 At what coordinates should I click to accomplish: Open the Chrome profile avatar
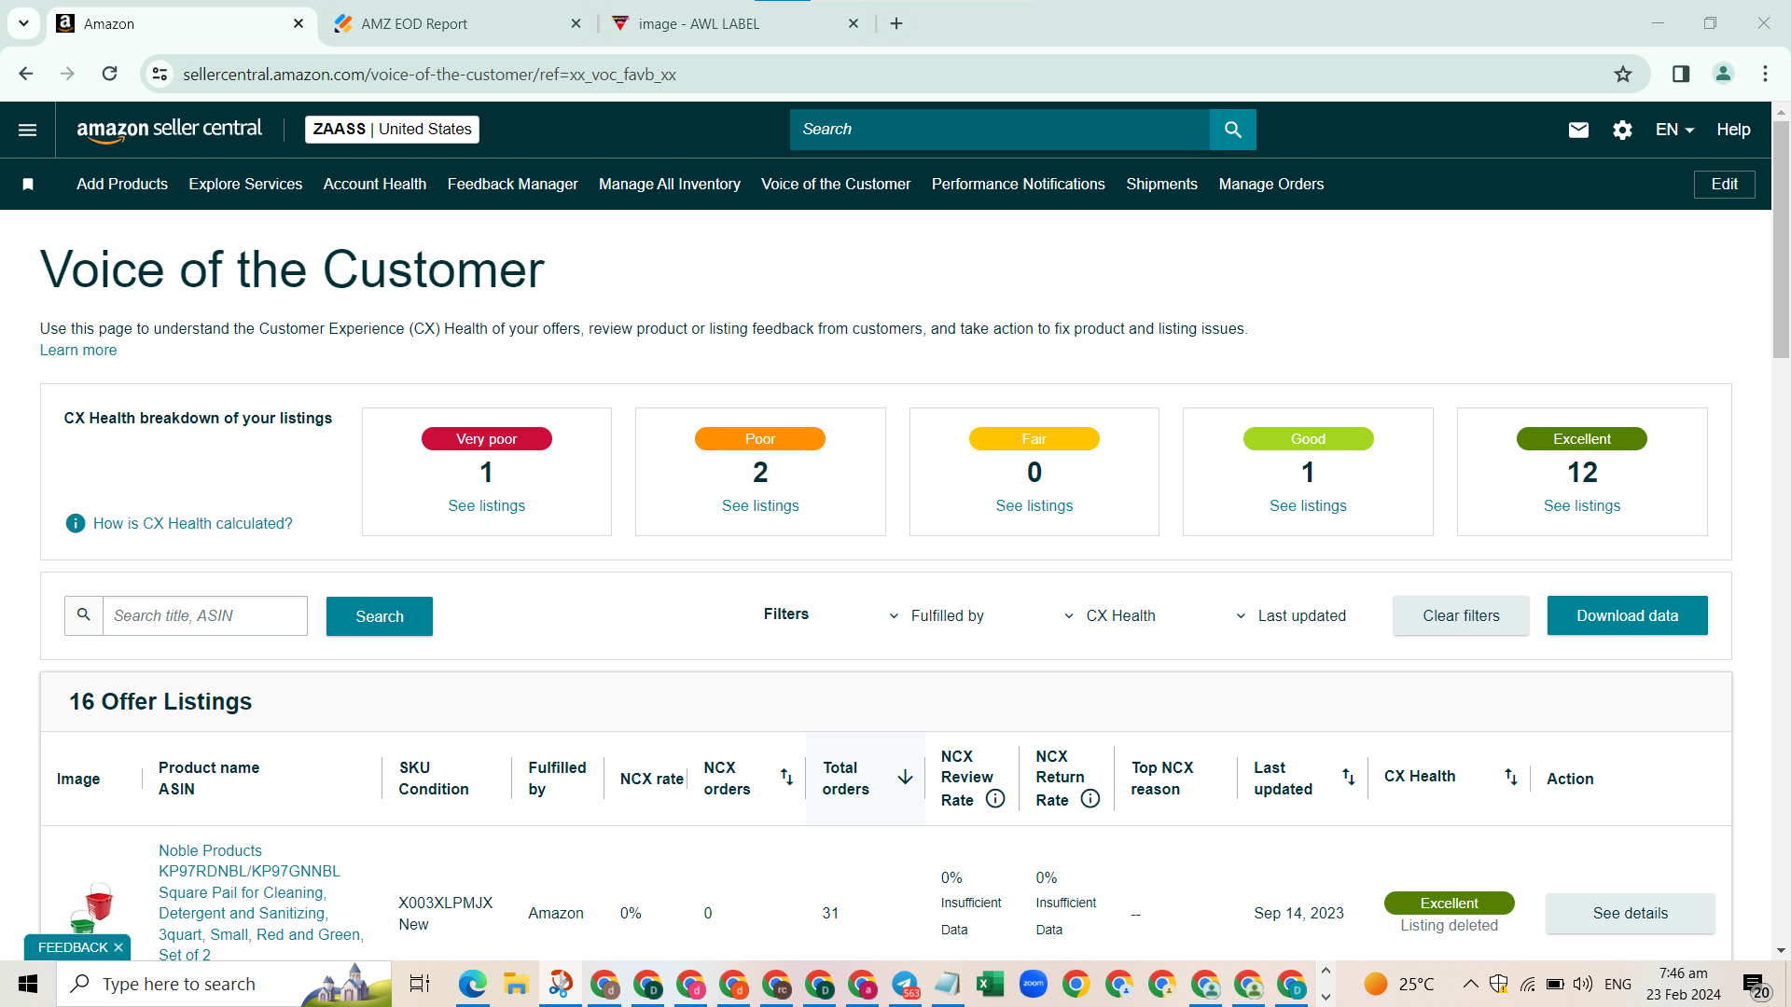point(1723,74)
